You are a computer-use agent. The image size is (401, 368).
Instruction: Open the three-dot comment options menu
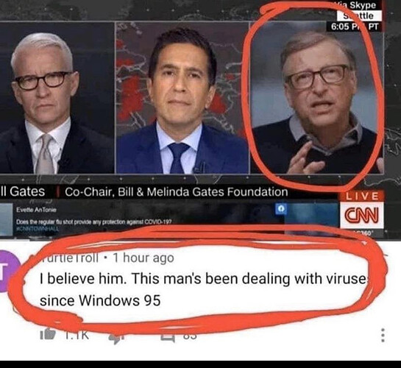click(x=383, y=336)
